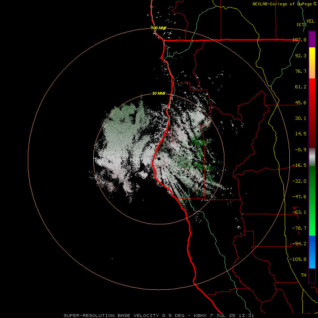Click the -32.0 velocity scale value
The image size is (318, 318).
tap(299, 181)
